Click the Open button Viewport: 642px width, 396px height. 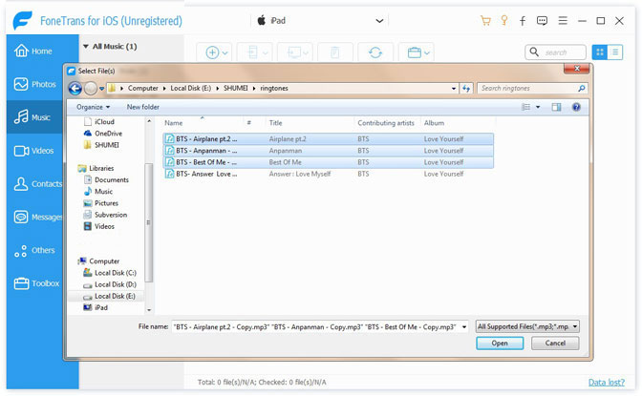[500, 344]
